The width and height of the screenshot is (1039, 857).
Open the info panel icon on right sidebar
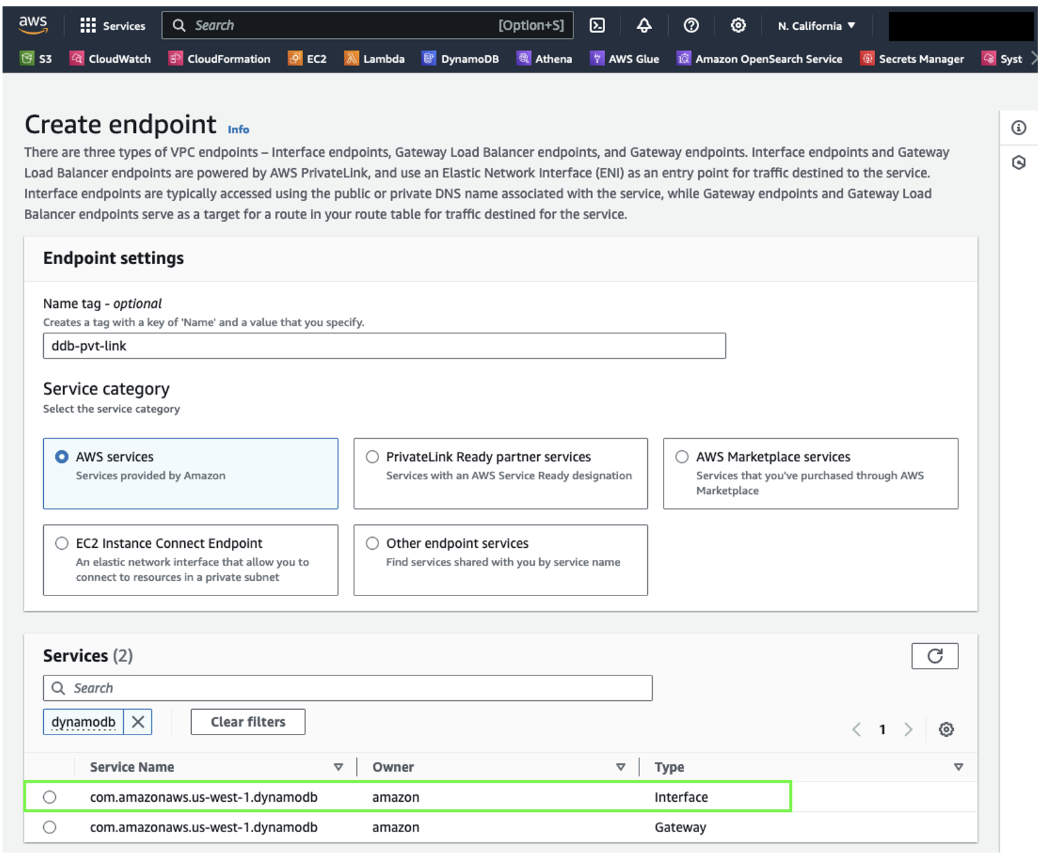click(1019, 128)
